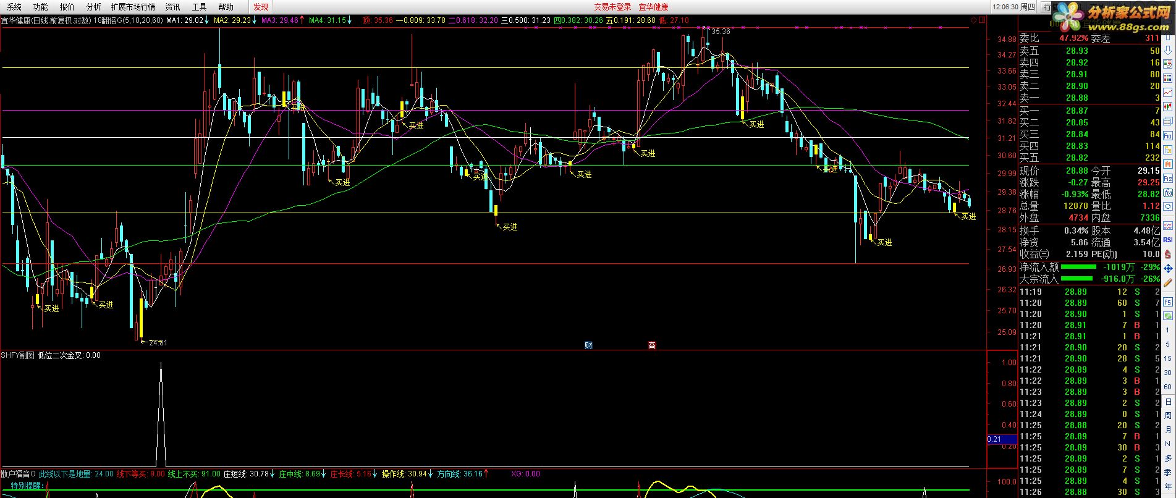Select the 年 yearly period button
The image size is (1176, 498).
1168,487
